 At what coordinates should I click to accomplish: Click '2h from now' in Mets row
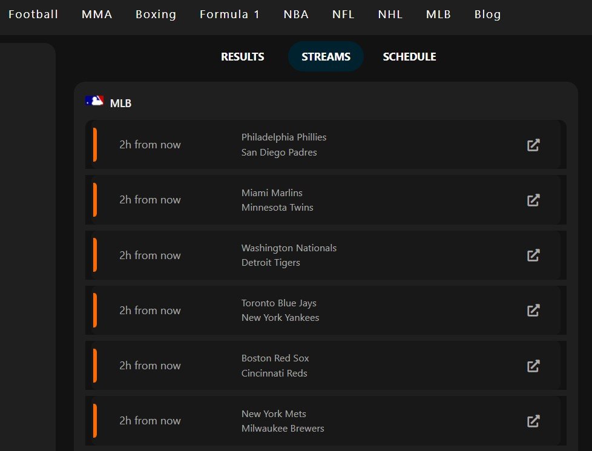(150, 421)
